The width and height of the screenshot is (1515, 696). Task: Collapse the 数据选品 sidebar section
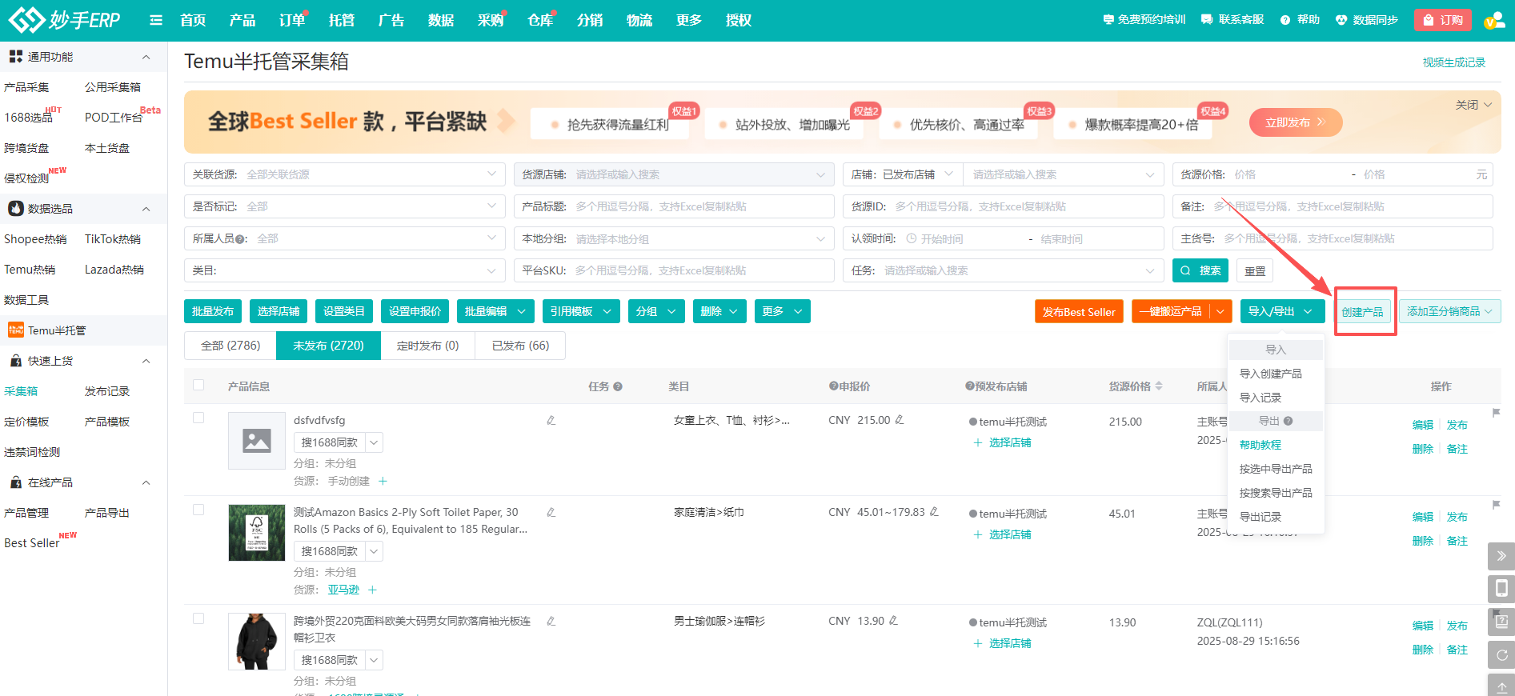pos(146,209)
